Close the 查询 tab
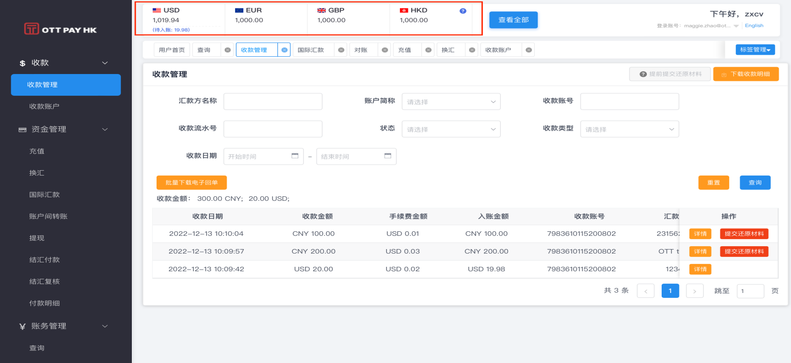Screen dimensions: 791x363 tap(227, 50)
